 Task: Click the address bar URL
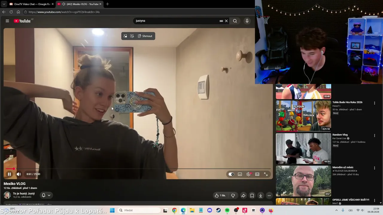(64, 12)
